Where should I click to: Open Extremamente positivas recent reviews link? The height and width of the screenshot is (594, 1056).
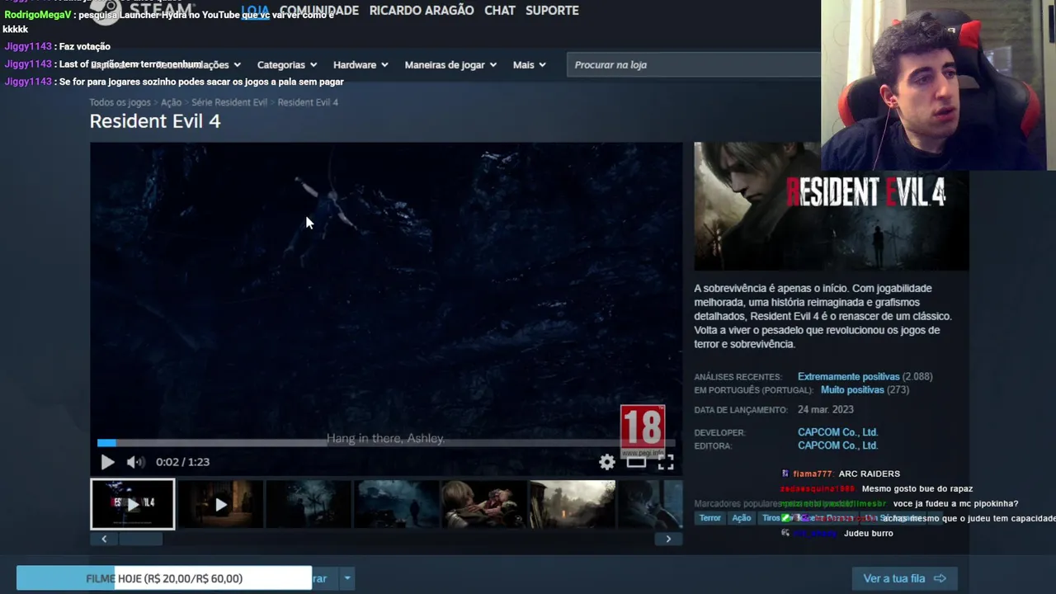tap(848, 376)
